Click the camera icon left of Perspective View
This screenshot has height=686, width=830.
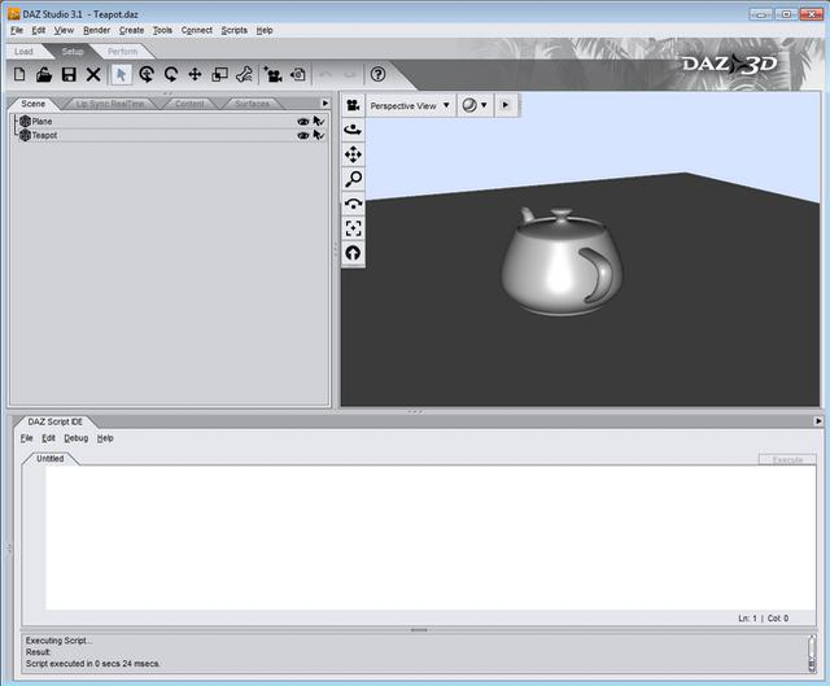[353, 105]
